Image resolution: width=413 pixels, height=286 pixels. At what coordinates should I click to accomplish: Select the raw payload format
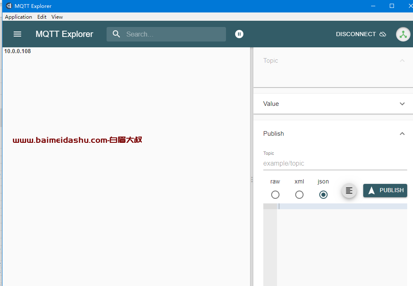(x=275, y=195)
